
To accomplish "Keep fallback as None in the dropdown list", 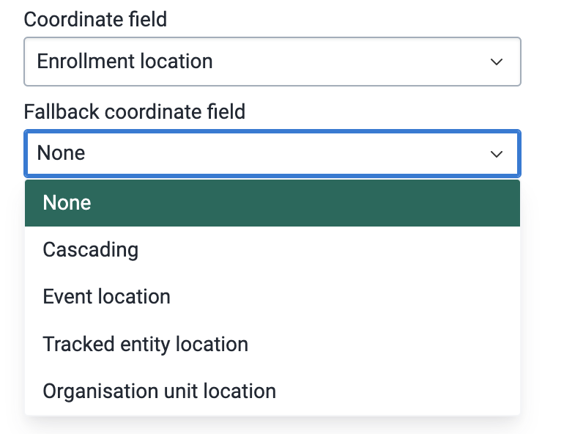I will 272,203.
